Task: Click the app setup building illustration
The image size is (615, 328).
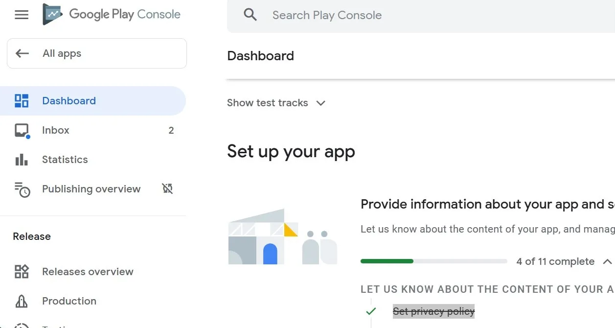Action: click(x=283, y=236)
